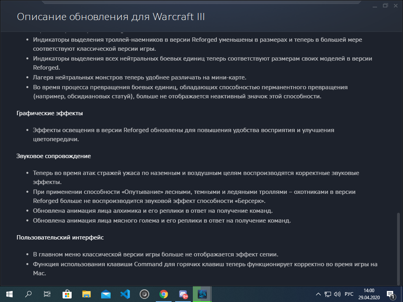Viewport: 403px width, 302px height.
Task: Click the line 'Лагеря нейтральных монстров теперь удобнее различать'
Action: pyautogui.click(x=140, y=77)
